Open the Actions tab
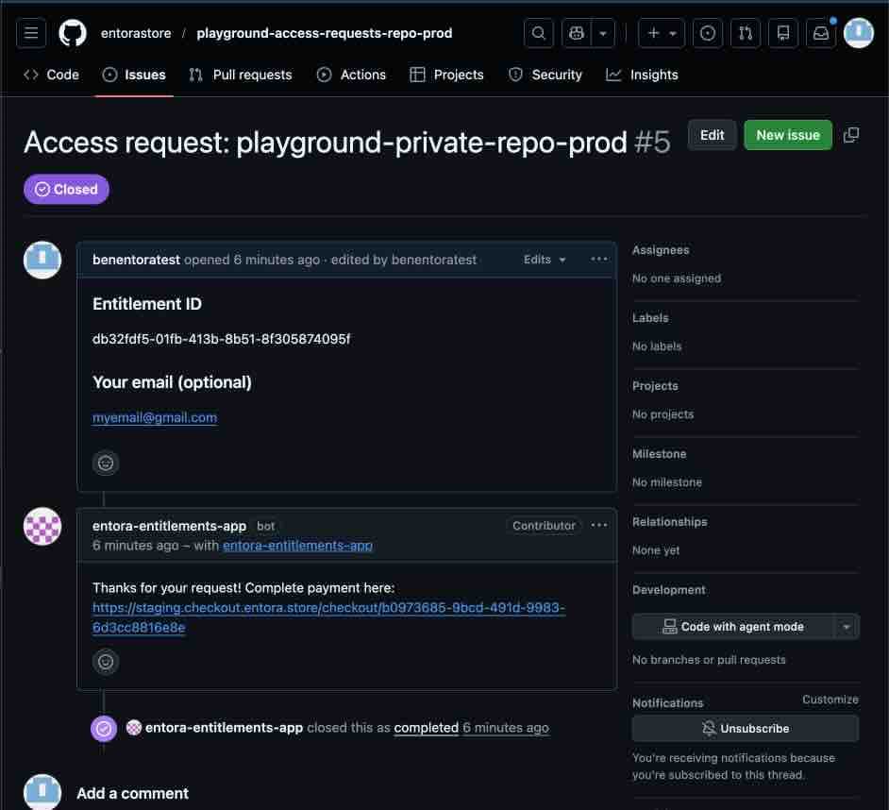This screenshot has height=810, width=889. pyautogui.click(x=351, y=74)
